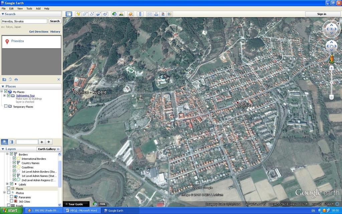Add a path using the toolbar
Viewport: 342px width, 214px height.
[92, 14]
